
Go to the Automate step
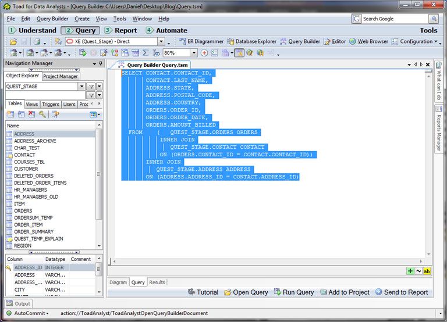tap(166, 30)
